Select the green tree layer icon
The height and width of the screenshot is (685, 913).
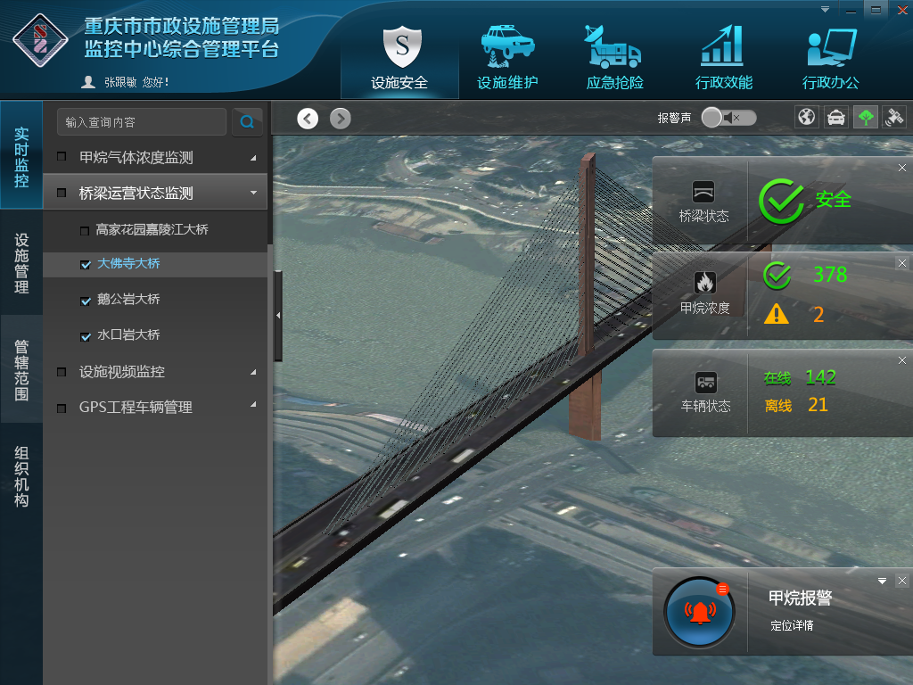(865, 118)
